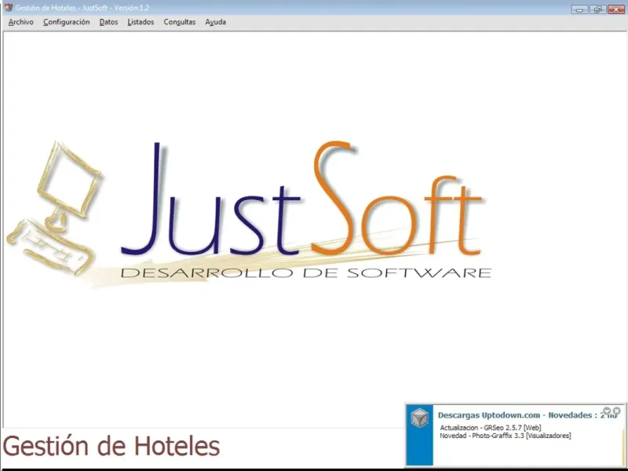This screenshot has height=471, width=628.
Task: Open the Novedad - Photo-Graffix 3.3 entry
Action: pyautogui.click(x=506, y=436)
